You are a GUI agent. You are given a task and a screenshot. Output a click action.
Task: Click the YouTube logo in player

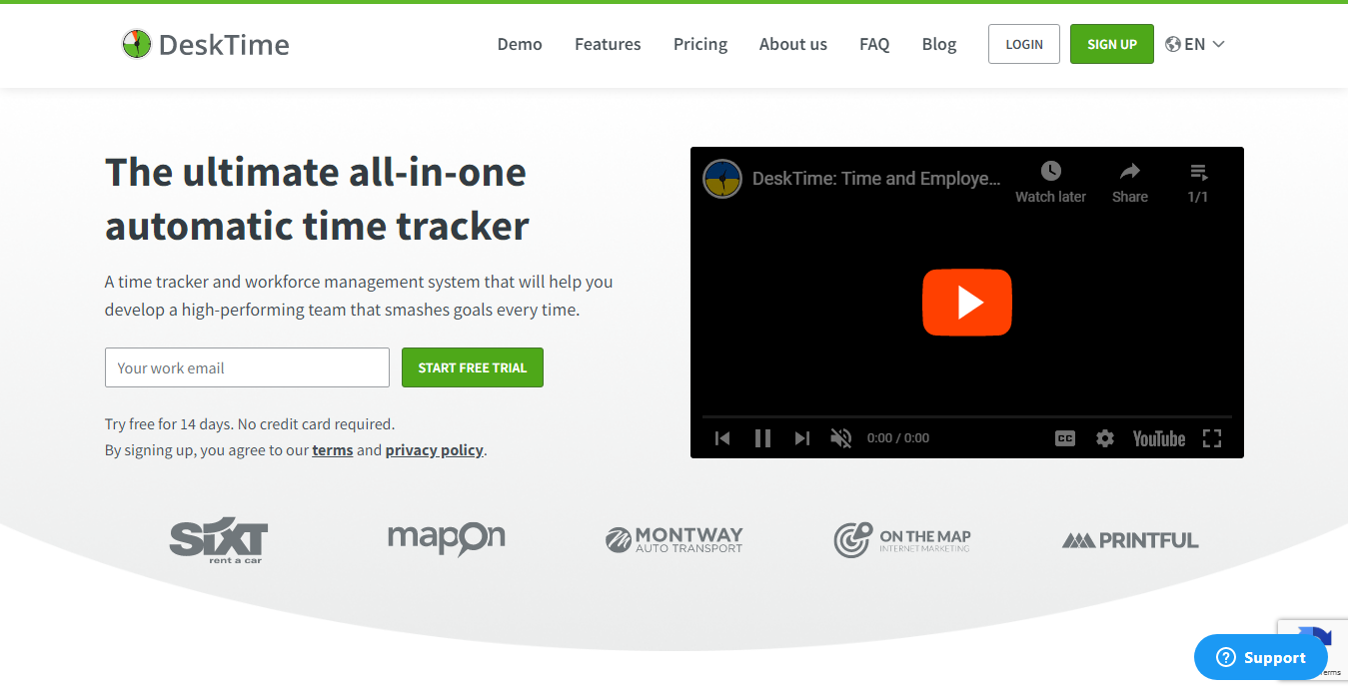(1159, 438)
